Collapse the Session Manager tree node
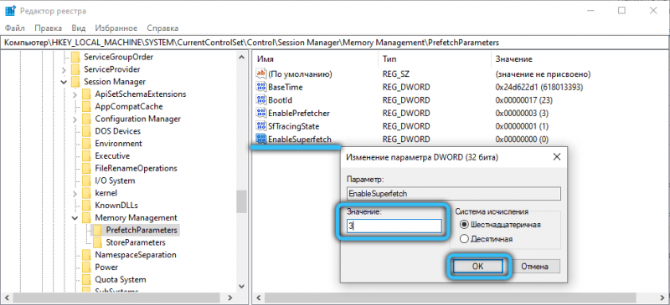The image size is (670, 305). click(64, 82)
